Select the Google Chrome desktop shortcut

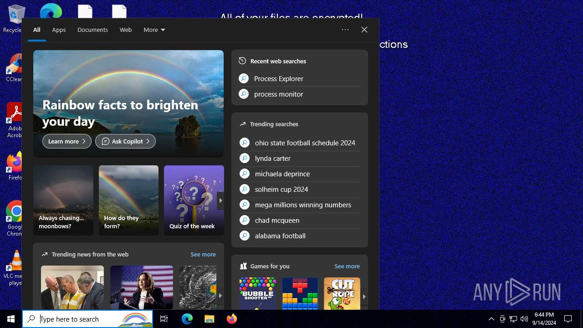(x=15, y=219)
